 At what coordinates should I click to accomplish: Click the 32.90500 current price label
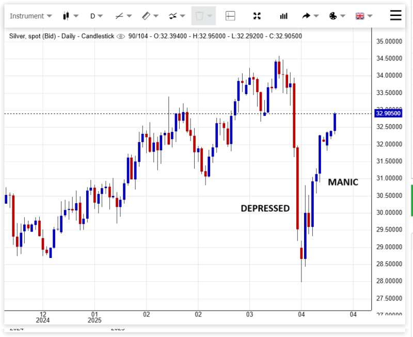pos(388,113)
